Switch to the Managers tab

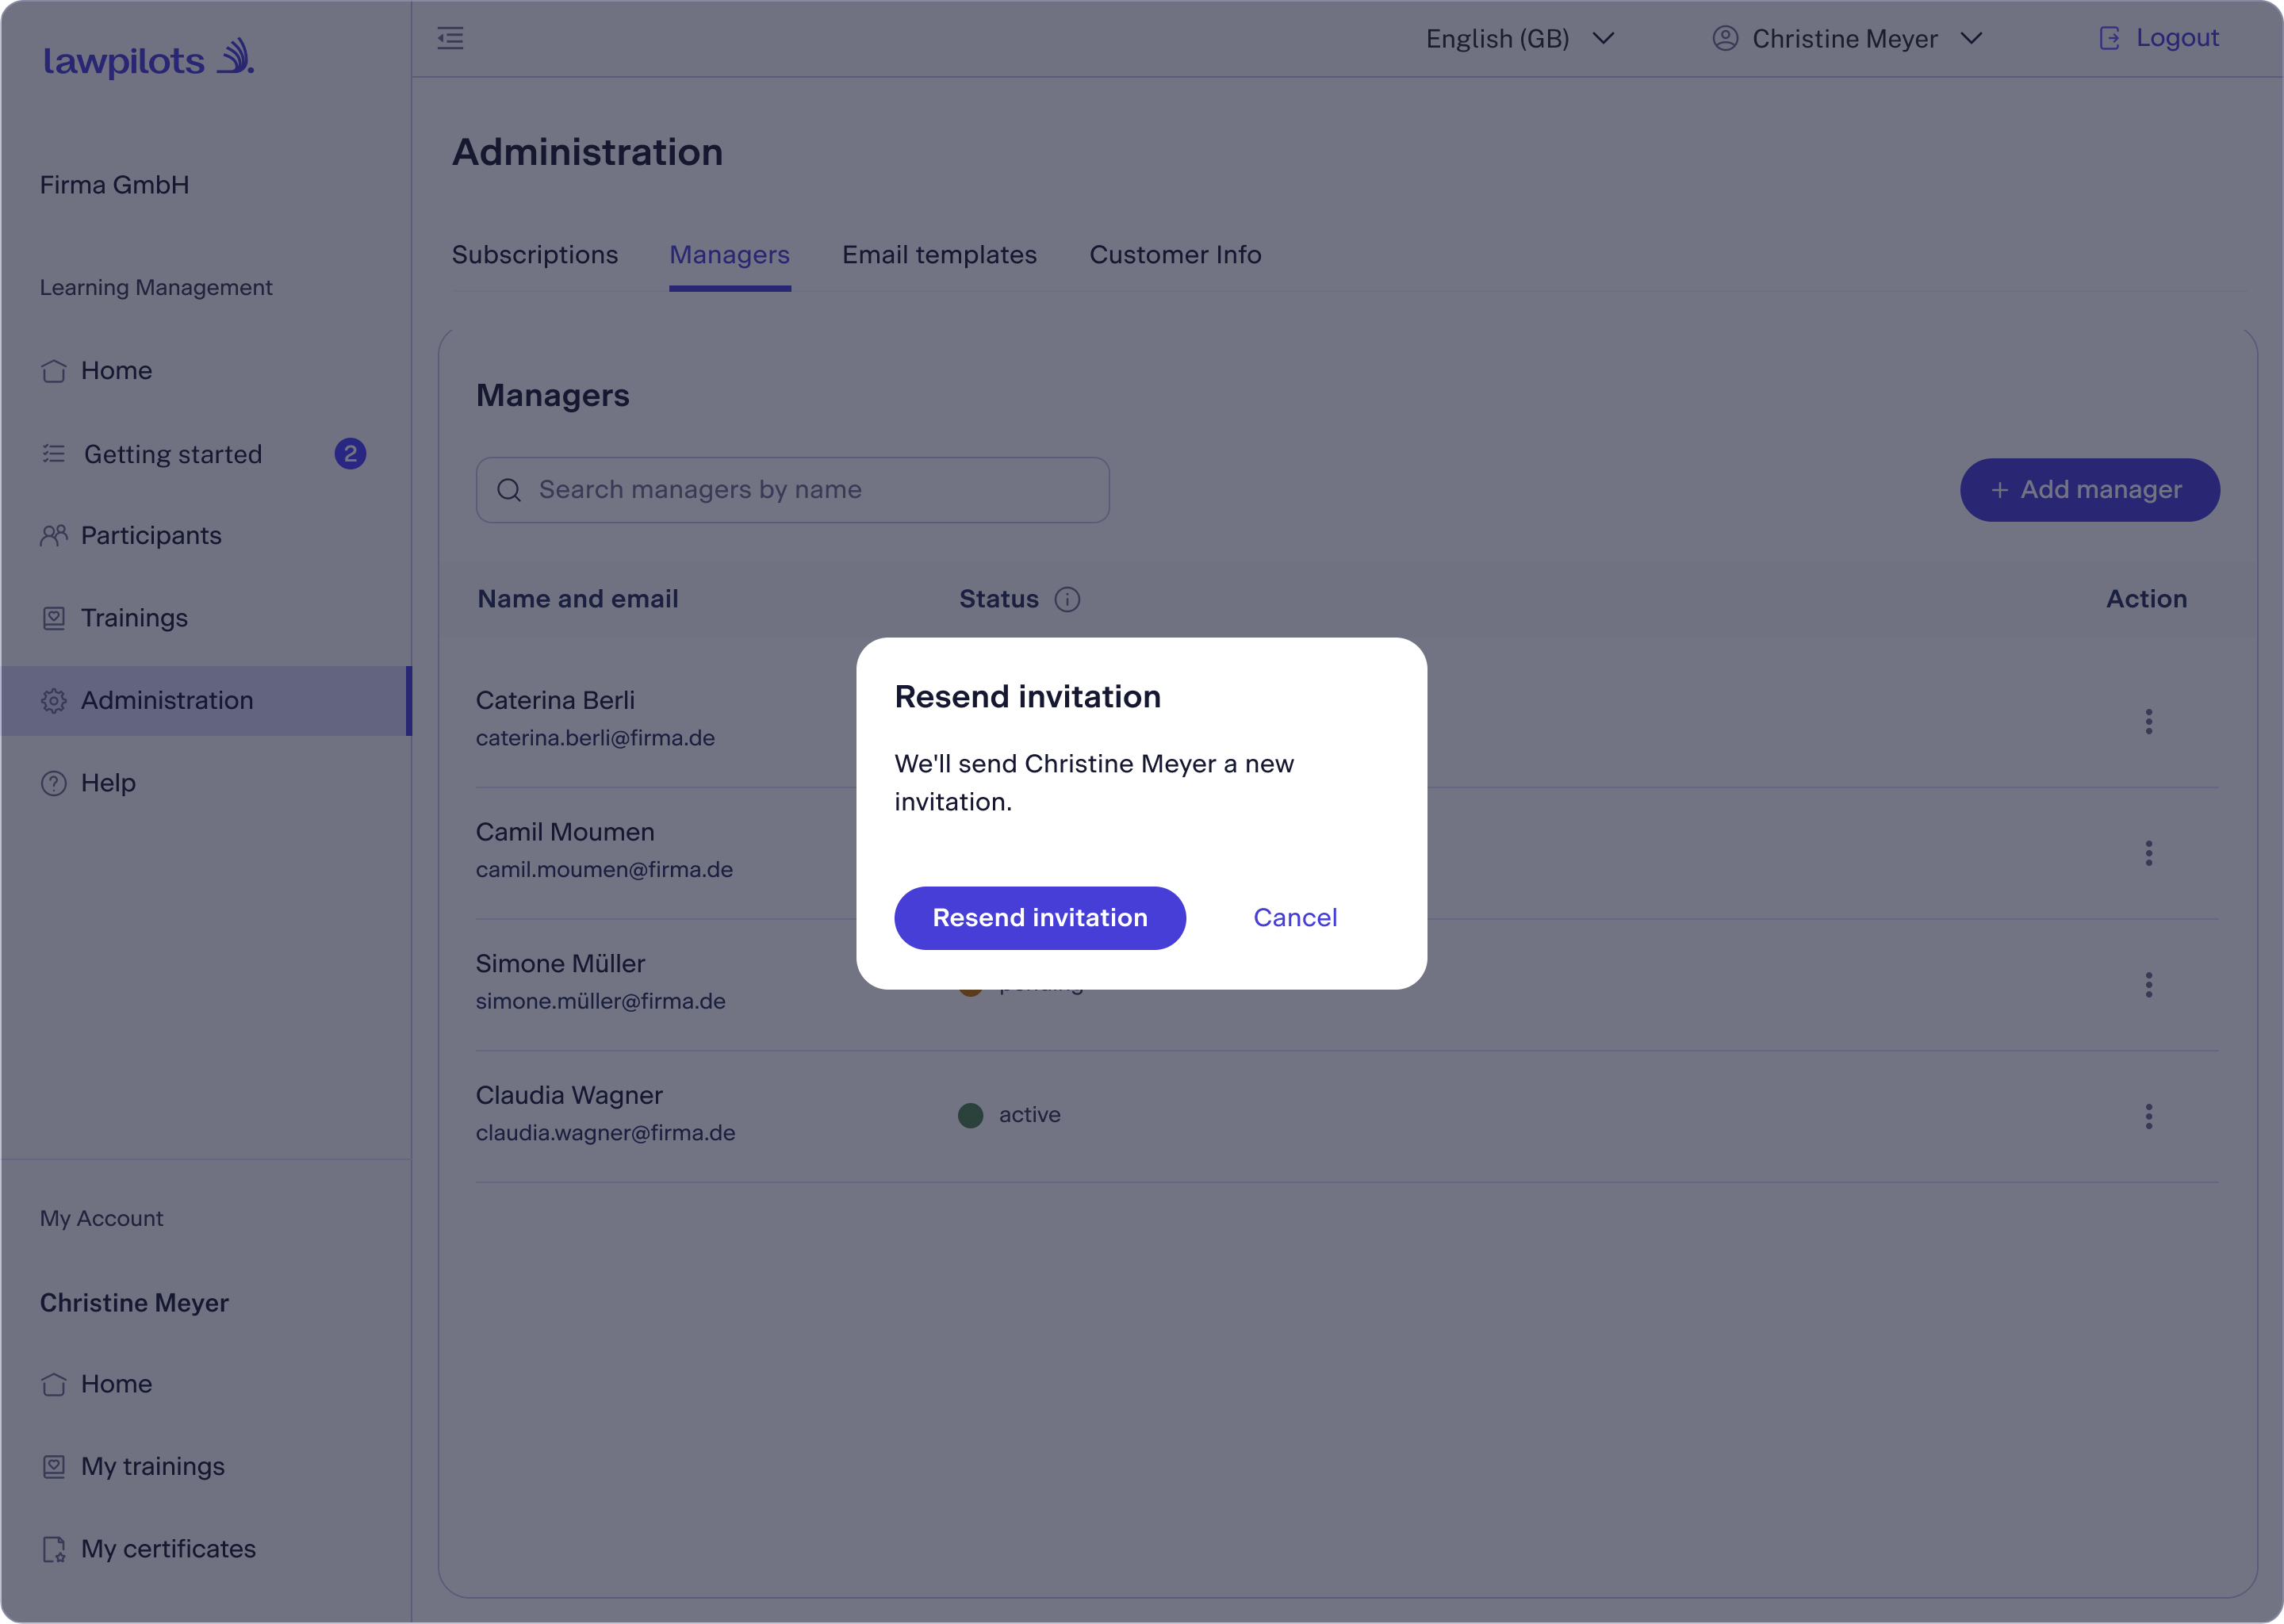pyautogui.click(x=730, y=255)
